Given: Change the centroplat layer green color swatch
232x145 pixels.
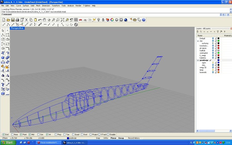Looking at the screenshot, I should [x=218, y=53].
